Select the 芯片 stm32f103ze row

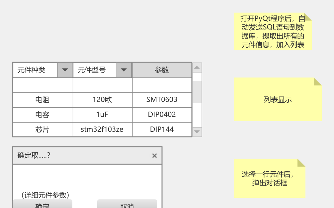(42, 130)
